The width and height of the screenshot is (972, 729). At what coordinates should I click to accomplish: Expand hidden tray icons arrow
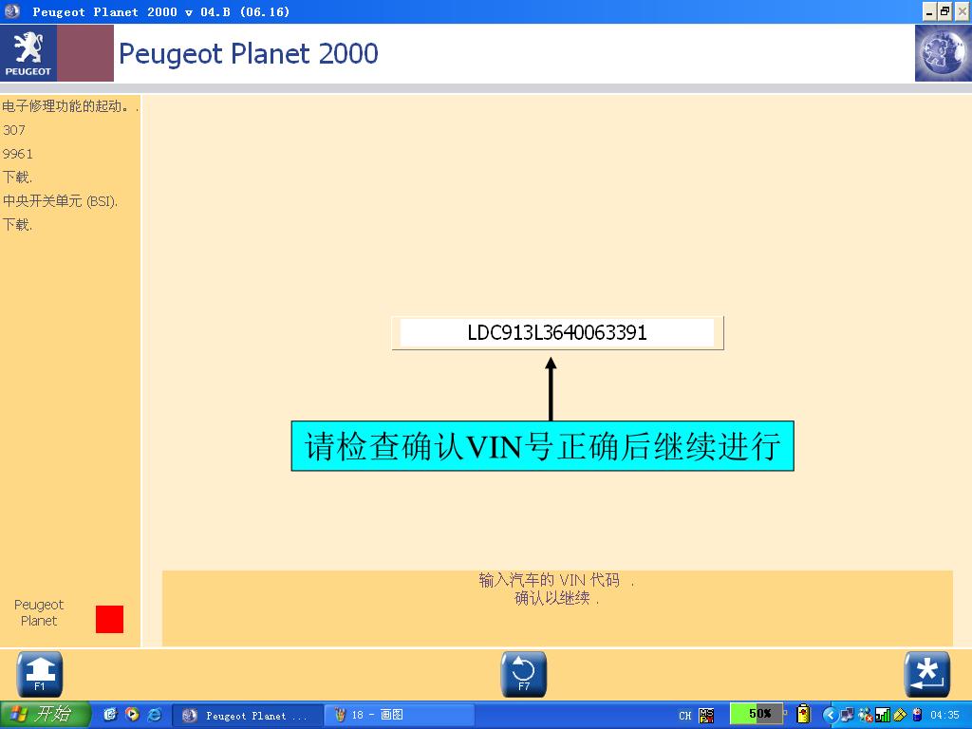[830, 716]
